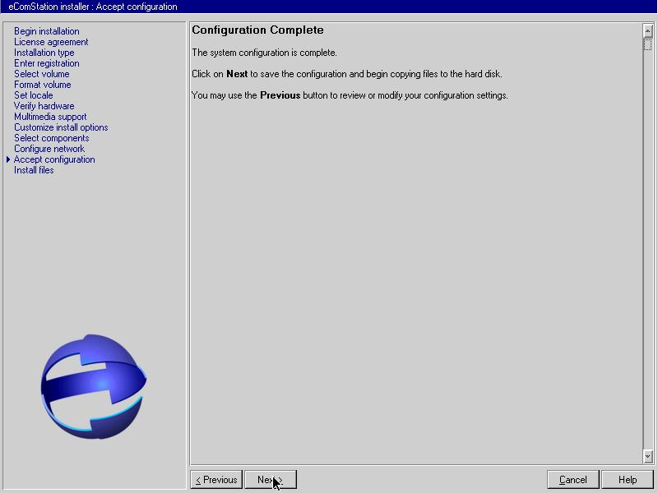Click the Previous button
658x493 pixels.
(x=216, y=480)
